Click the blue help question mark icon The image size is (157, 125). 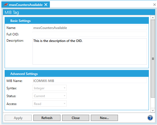150,118
